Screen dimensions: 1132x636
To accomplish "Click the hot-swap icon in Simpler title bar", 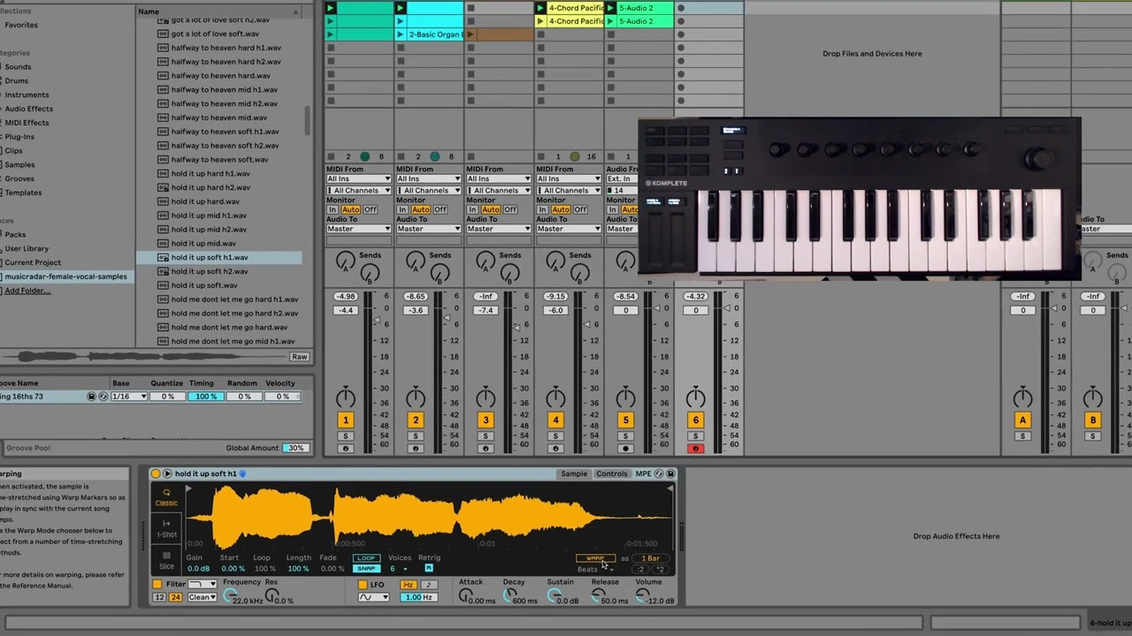I will 659,474.
